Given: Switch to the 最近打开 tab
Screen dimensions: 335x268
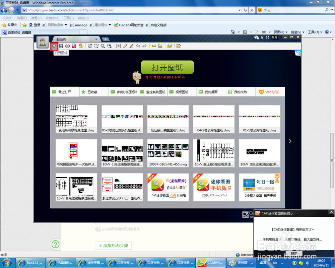Looking at the screenshot, I should (x=65, y=92).
